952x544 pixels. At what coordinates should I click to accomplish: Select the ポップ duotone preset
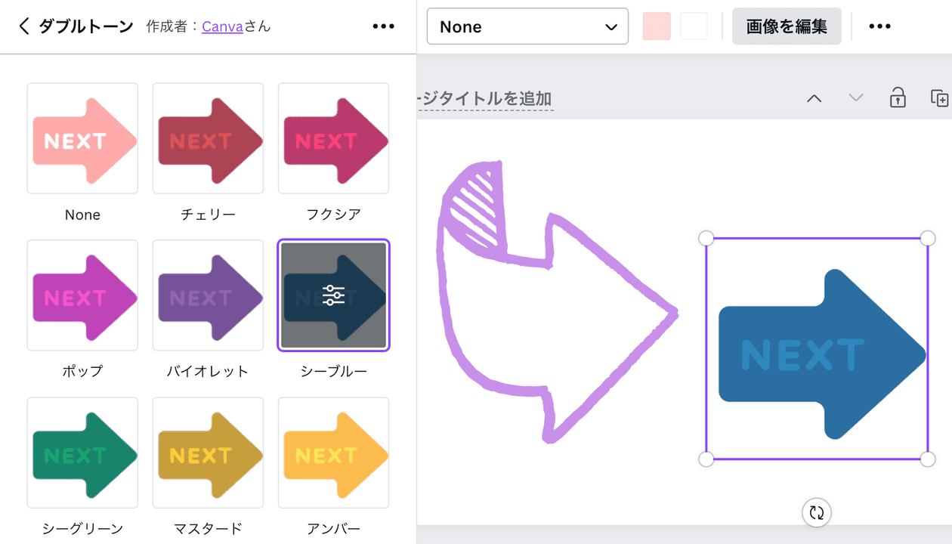pyautogui.click(x=82, y=295)
